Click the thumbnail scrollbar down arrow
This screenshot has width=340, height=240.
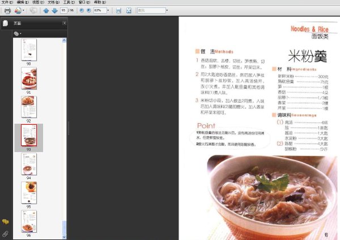(64, 237)
